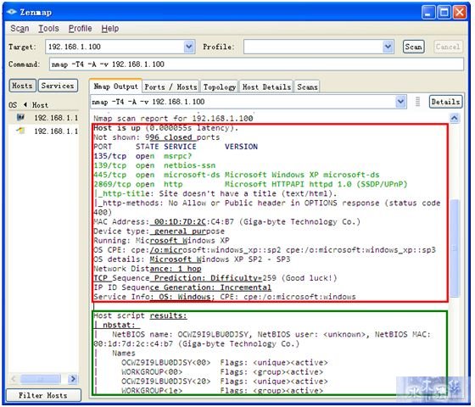
Task: Click the 'Running: Microsoft Windows XP' line
Action: [x=161, y=241]
